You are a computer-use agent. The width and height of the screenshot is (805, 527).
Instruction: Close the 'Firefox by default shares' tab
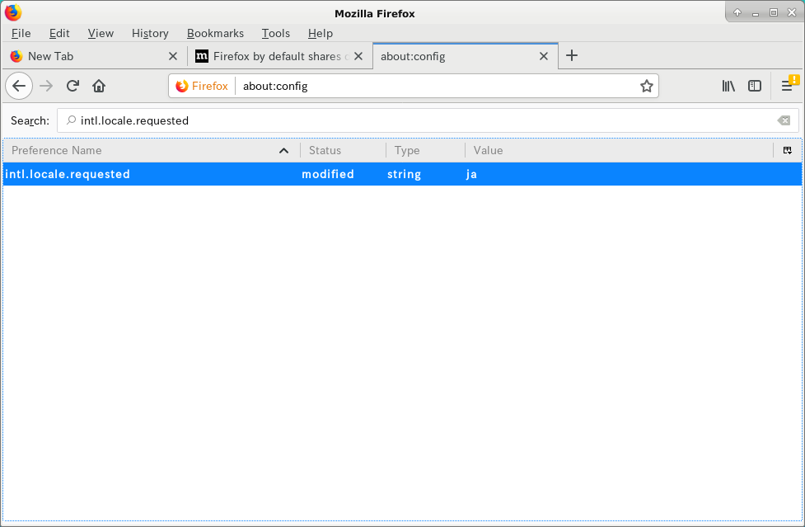click(358, 56)
